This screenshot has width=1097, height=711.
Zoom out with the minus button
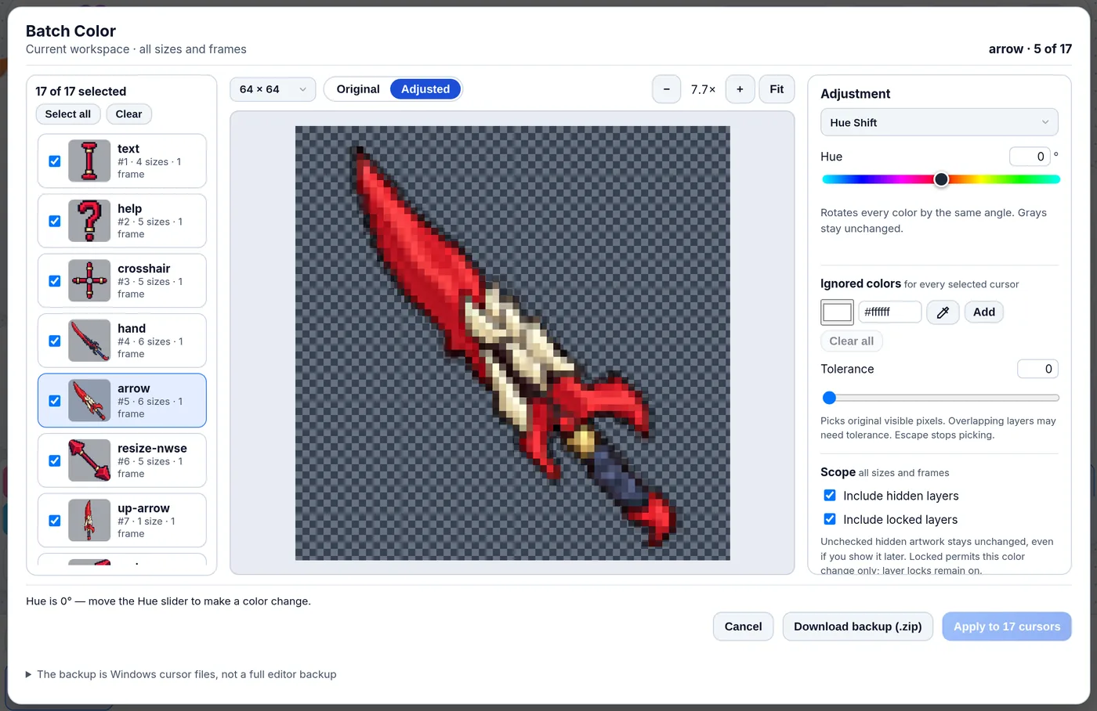tap(667, 89)
